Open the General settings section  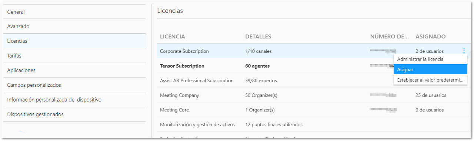pyautogui.click(x=74, y=12)
